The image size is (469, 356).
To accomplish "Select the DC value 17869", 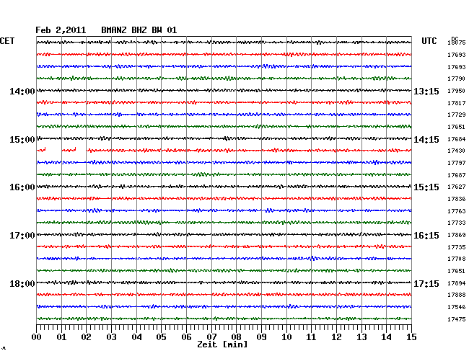I will click(457, 235).
